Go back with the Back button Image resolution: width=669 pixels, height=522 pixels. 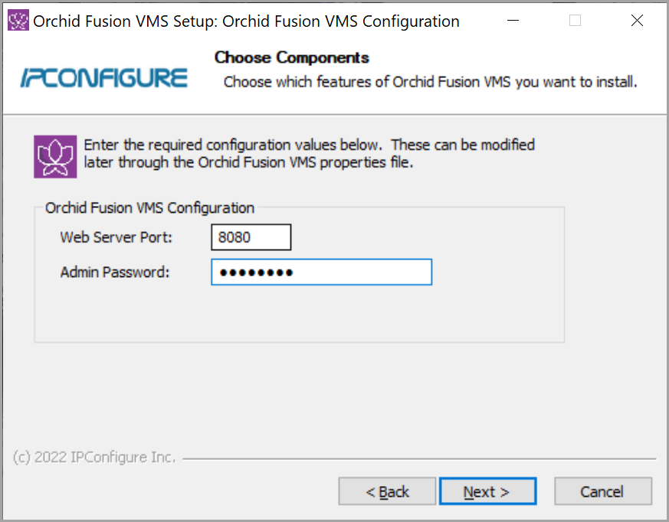[x=387, y=491]
